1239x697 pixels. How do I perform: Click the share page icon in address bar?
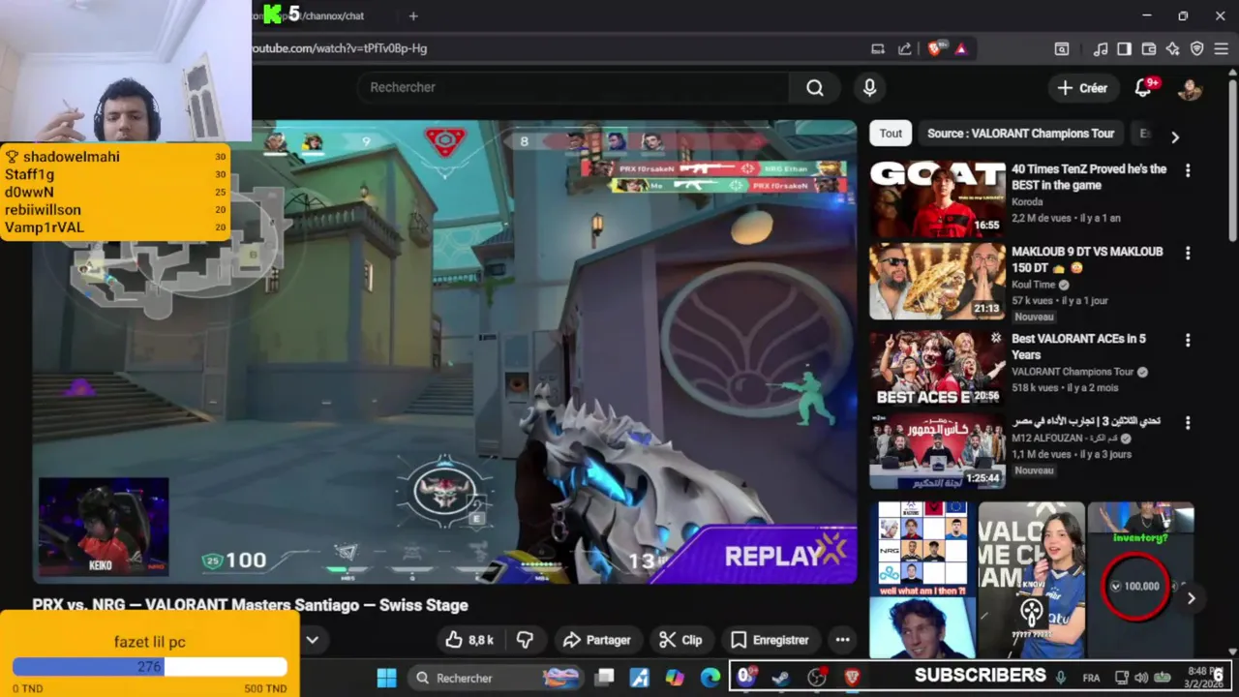point(904,48)
